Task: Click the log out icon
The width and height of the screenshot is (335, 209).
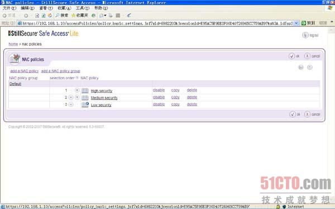Action: pos(305,35)
